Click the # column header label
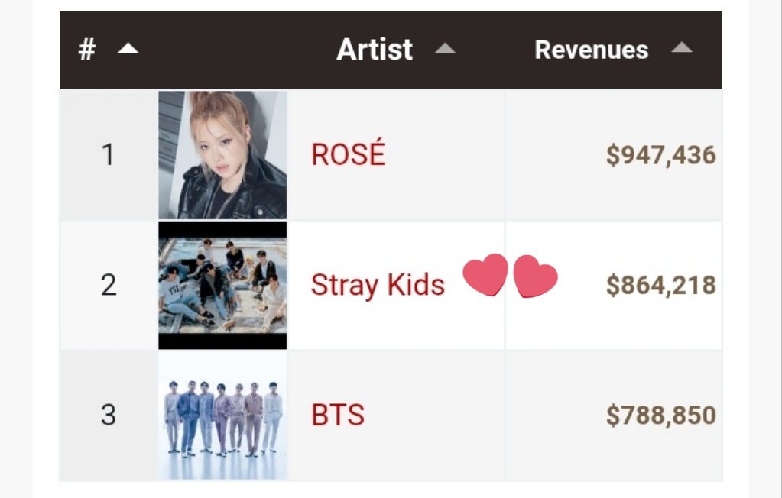The image size is (782, 498). click(x=87, y=50)
